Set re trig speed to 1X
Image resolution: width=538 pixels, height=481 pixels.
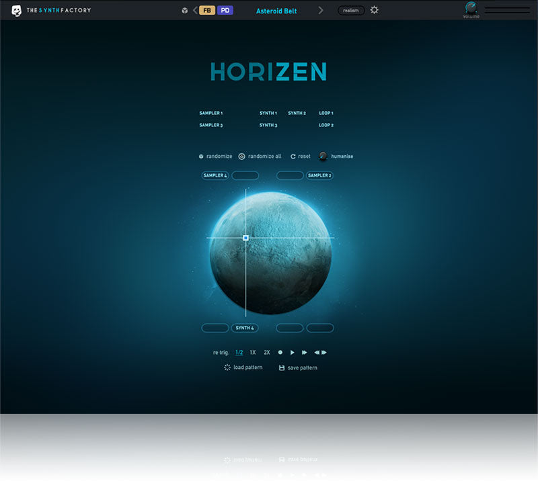[x=253, y=353]
